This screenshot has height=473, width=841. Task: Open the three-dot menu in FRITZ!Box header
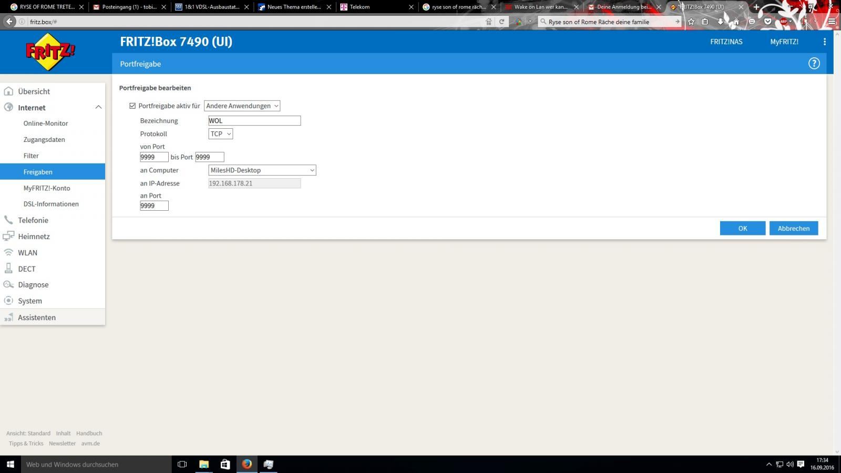click(824, 42)
